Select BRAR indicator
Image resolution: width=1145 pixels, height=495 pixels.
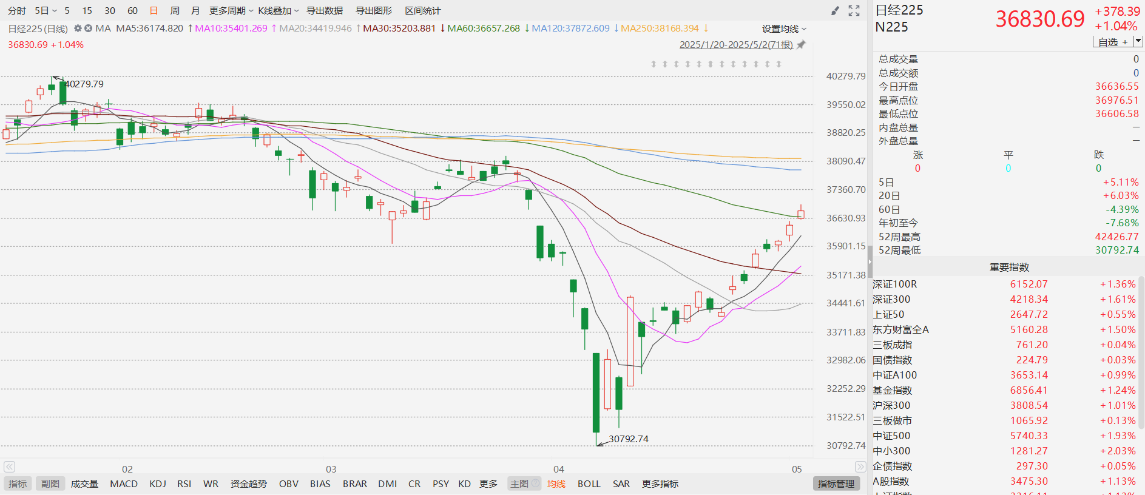coord(355,483)
